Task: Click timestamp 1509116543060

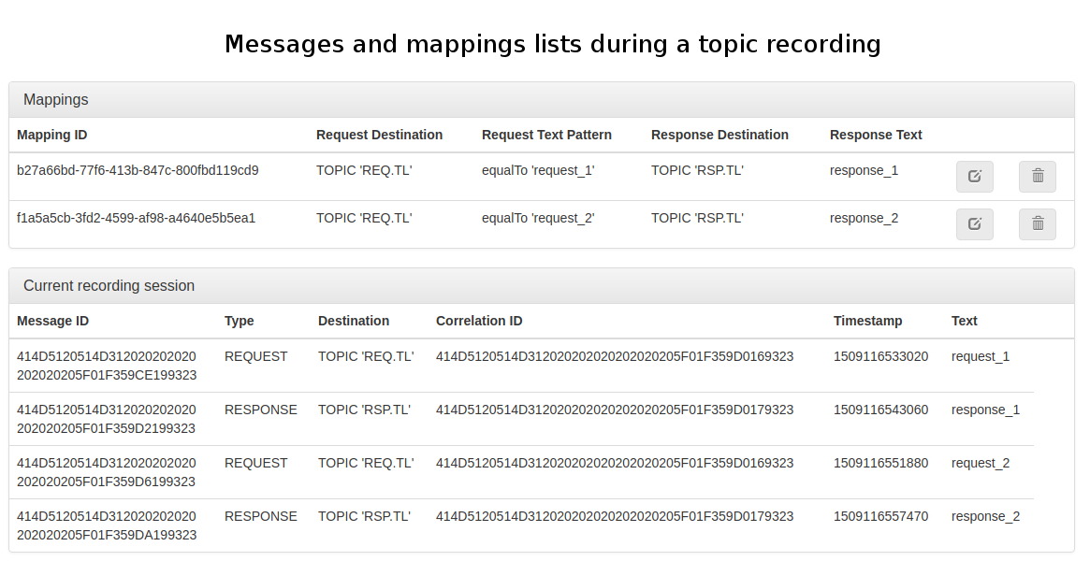Action: (x=880, y=410)
